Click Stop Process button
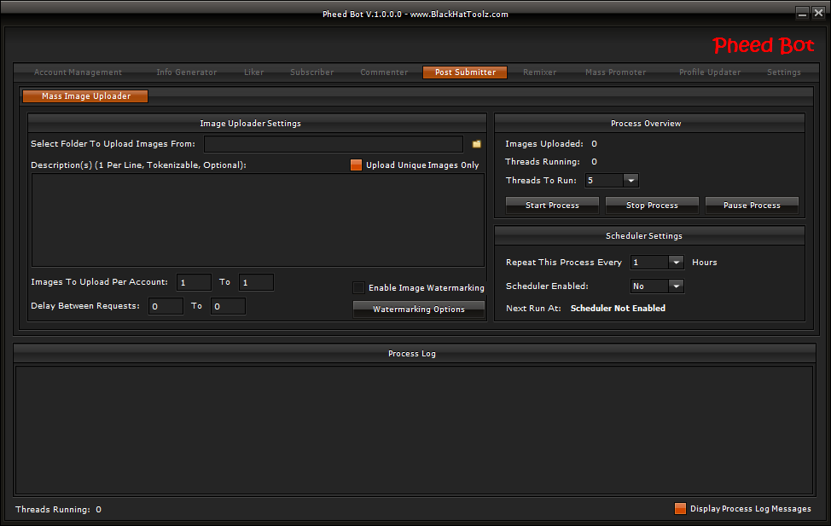The image size is (831, 526). click(652, 205)
